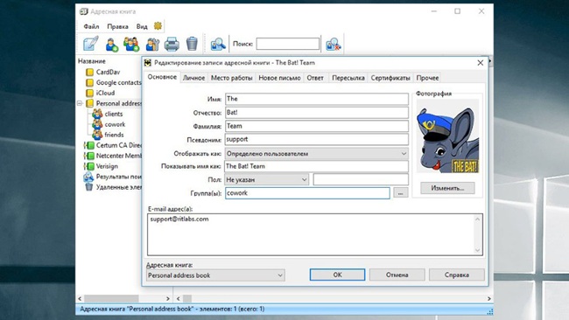Click the cowork group icon
Viewport: 569px width, 320px height.
(97, 124)
